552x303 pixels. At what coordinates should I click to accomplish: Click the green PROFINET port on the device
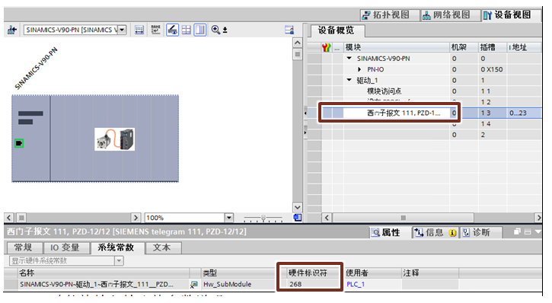[x=19, y=143]
